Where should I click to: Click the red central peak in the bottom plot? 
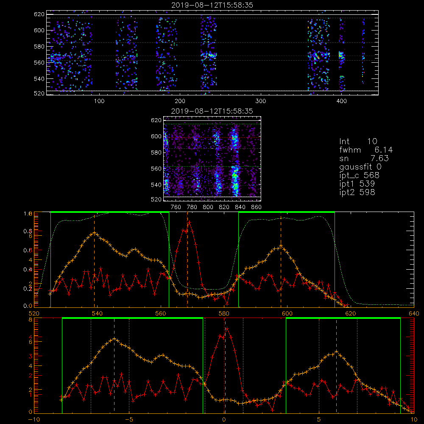pos(227,329)
